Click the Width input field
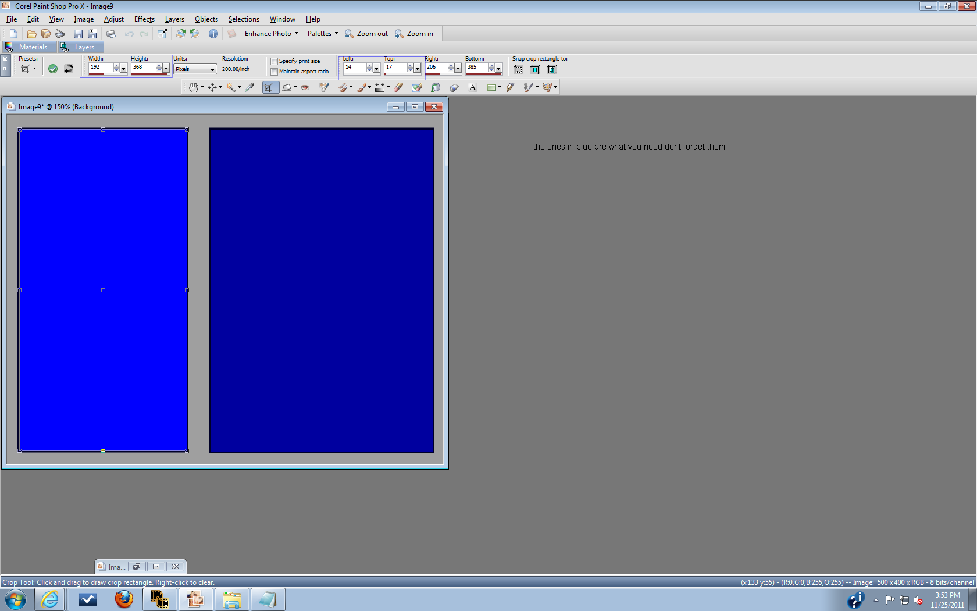The image size is (977, 611). [x=101, y=68]
